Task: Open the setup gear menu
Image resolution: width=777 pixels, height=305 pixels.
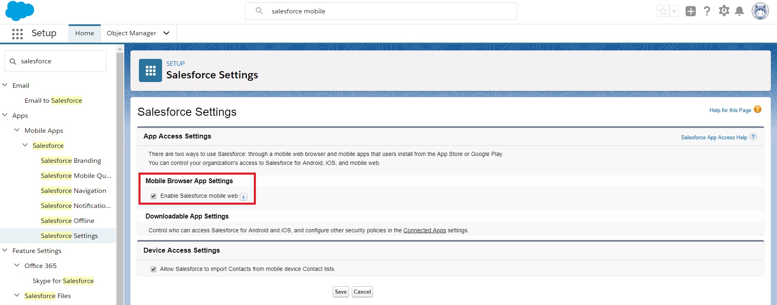Action: pos(724,11)
